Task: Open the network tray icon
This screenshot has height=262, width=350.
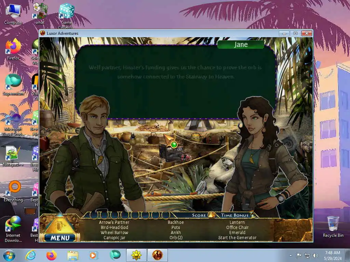Action: (307, 256)
